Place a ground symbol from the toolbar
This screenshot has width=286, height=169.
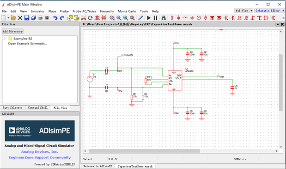click(x=192, y=18)
